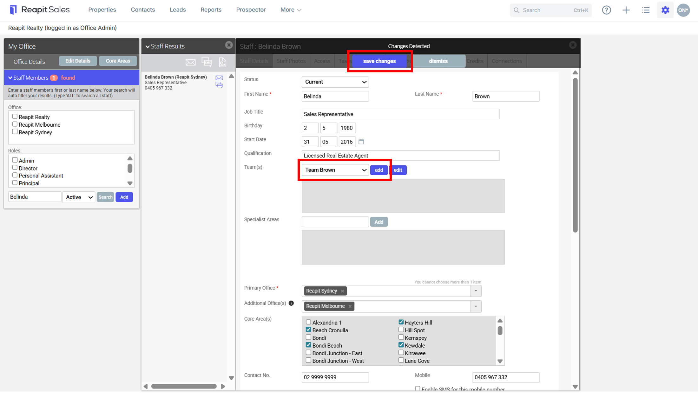698x393 pixels.
Task: Tick the Reapit Melbourne office checkbox
Action: (x=15, y=124)
